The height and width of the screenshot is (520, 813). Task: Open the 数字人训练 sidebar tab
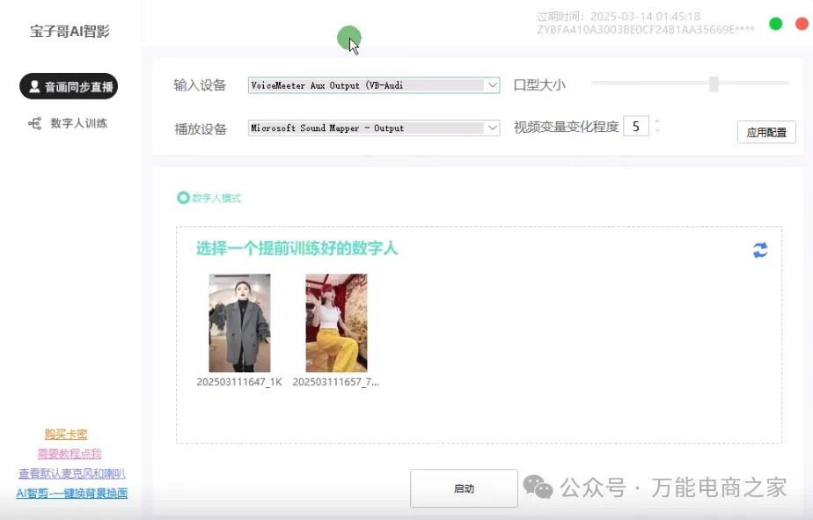point(69,123)
